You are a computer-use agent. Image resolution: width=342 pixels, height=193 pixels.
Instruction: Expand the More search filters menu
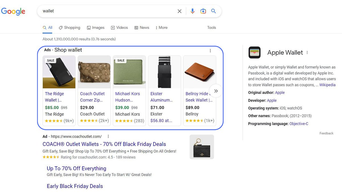tap(161, 28)
